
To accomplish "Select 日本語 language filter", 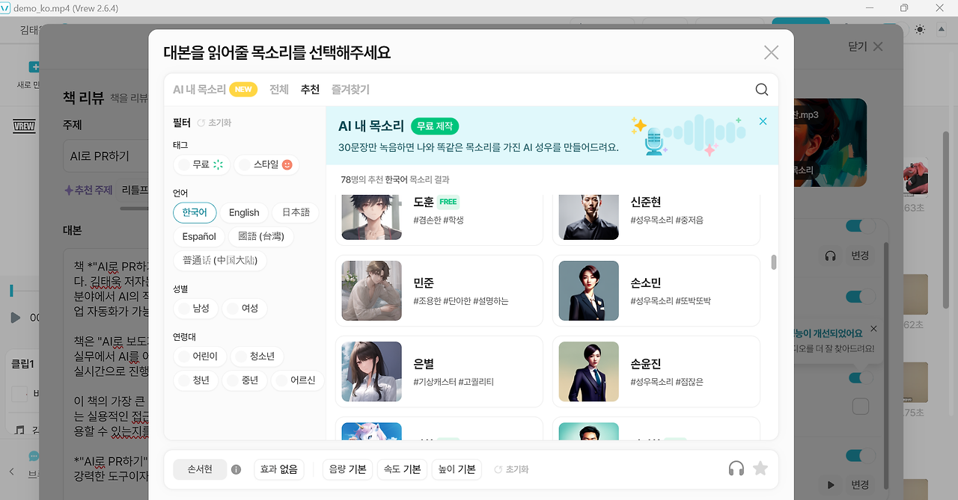I will (296, 212).
